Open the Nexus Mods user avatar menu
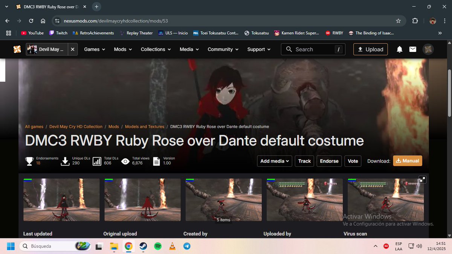 [x=428, y=49]
